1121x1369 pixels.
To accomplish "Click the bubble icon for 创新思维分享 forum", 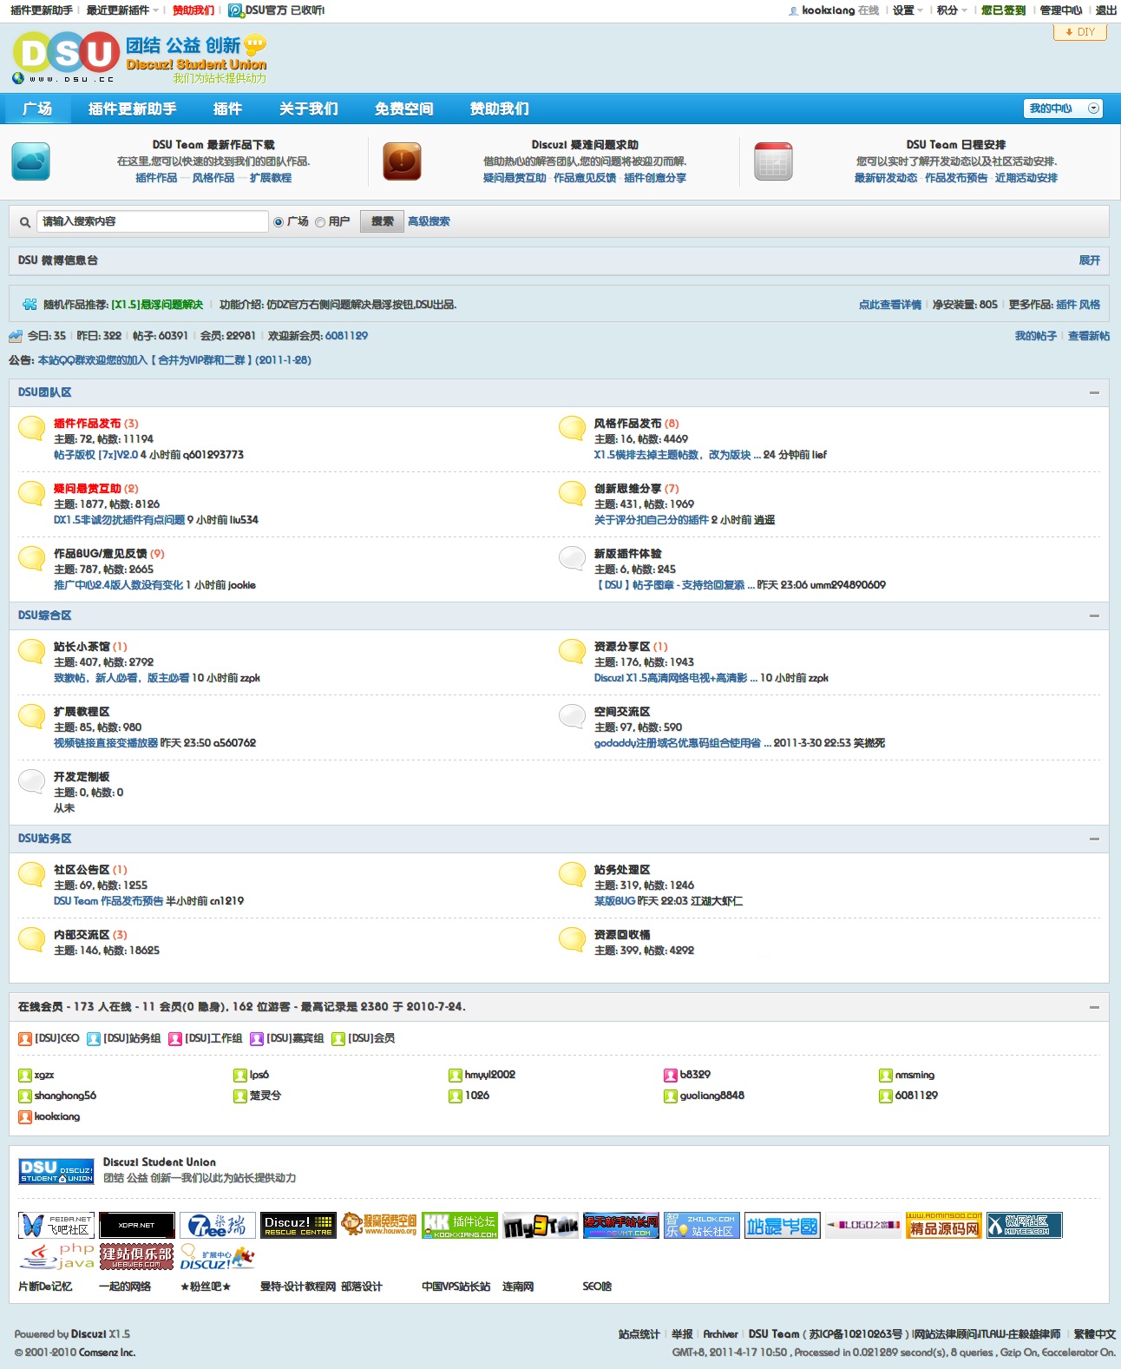I will tap(573, 493).
